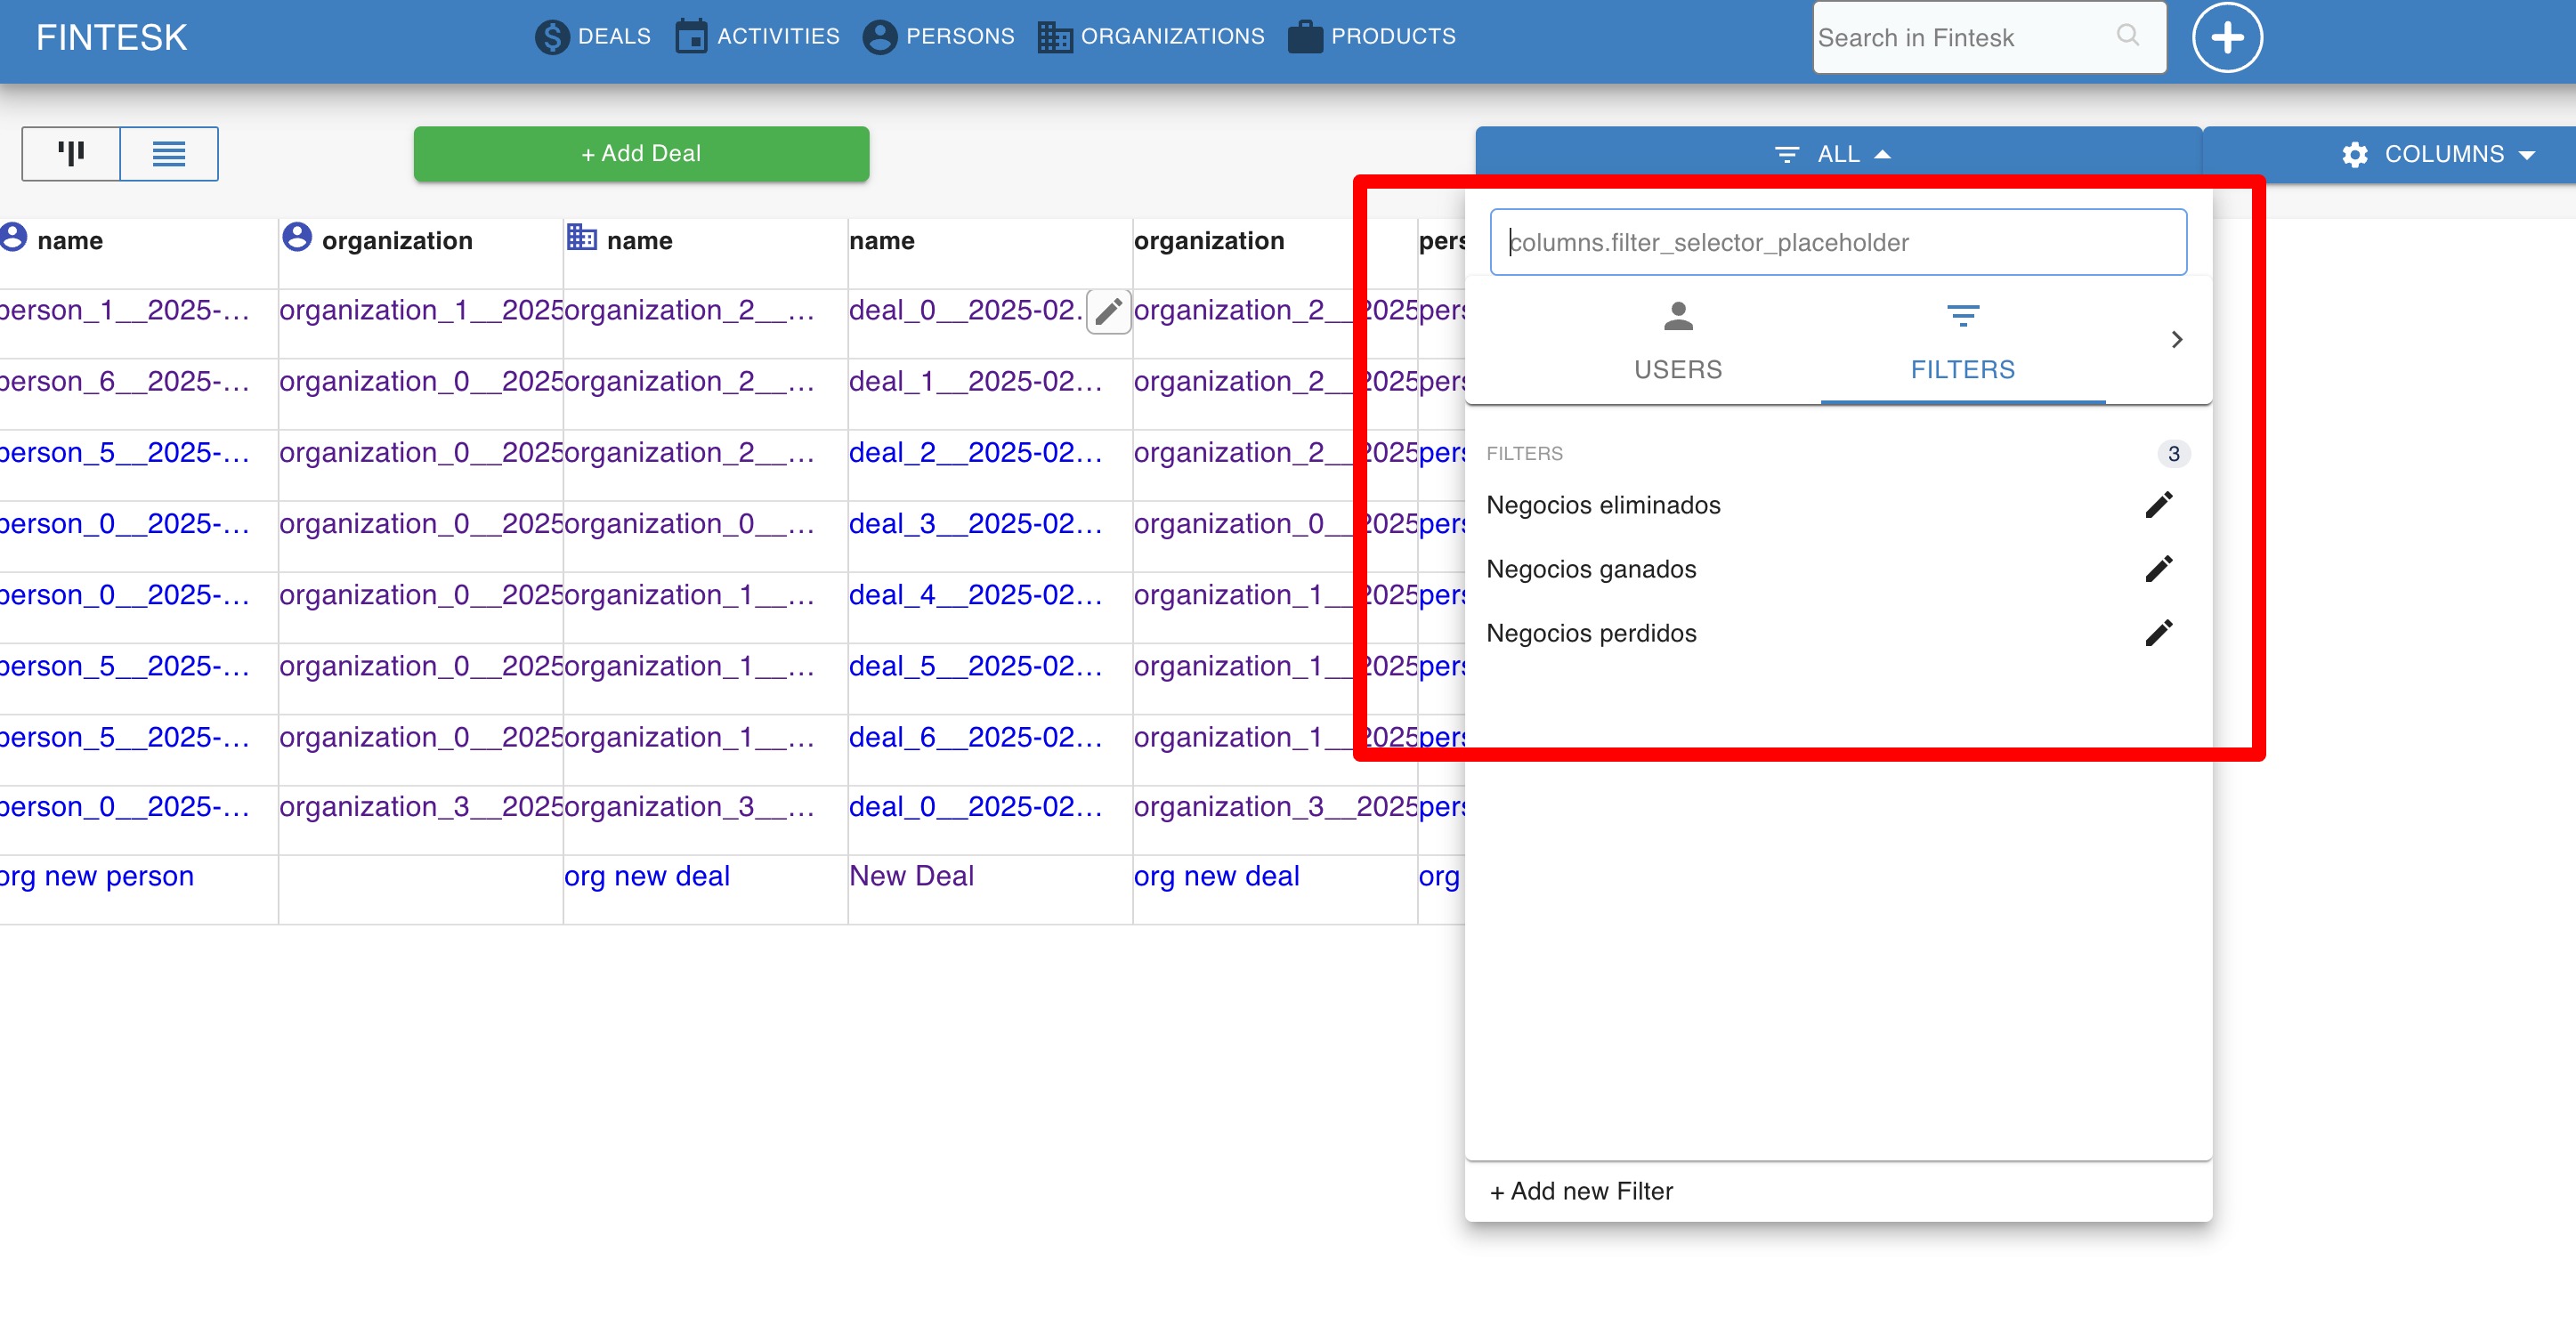Open org new person link
This screenshot has height=1317, width=2576.
pos(96,876)
